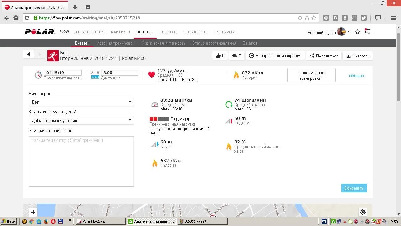Click the red running sport icon

coord(53,56)
